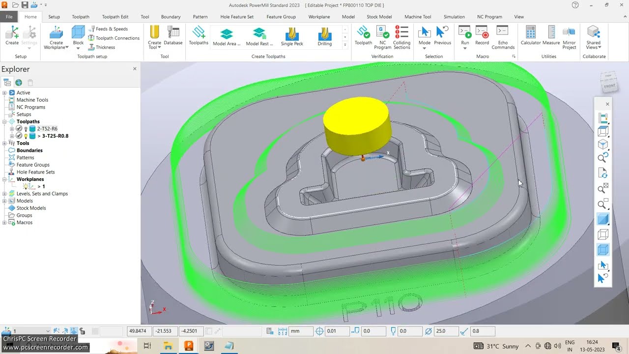
Task: Click the Toolpaths strategy icon
Action: 199,35
